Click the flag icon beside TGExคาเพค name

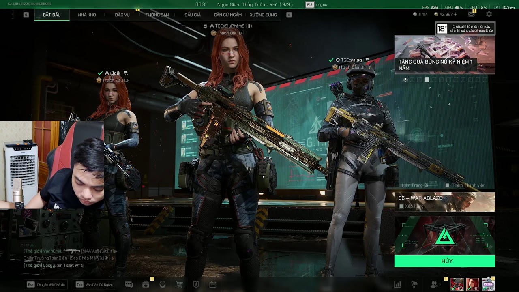click(x=367, y=60)
